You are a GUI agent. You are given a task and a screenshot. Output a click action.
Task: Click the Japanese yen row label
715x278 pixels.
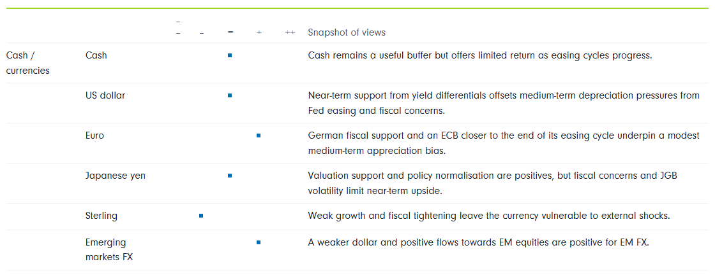click(116, 176)
